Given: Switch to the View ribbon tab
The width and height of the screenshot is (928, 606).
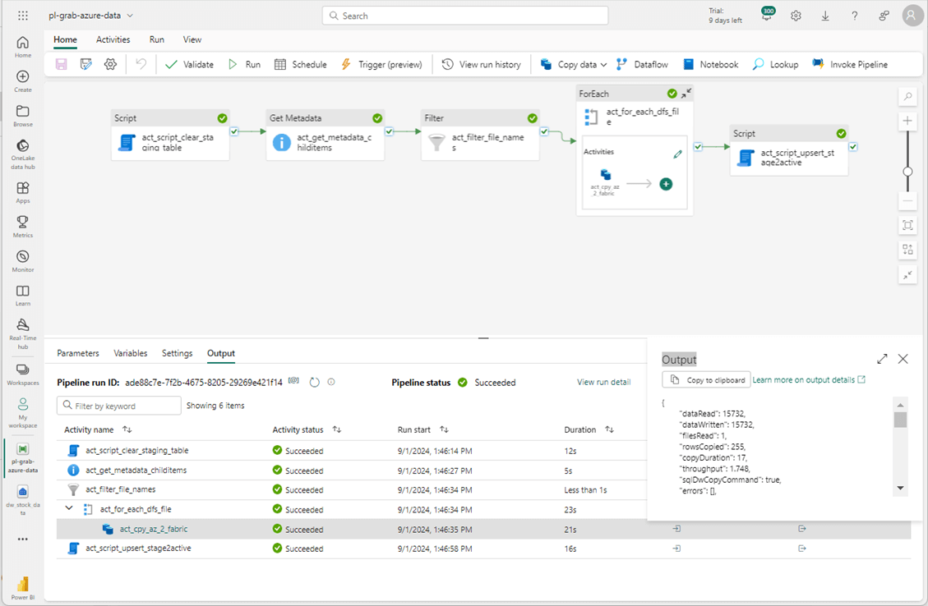Looking at the screenshot, I should point(192,39).
